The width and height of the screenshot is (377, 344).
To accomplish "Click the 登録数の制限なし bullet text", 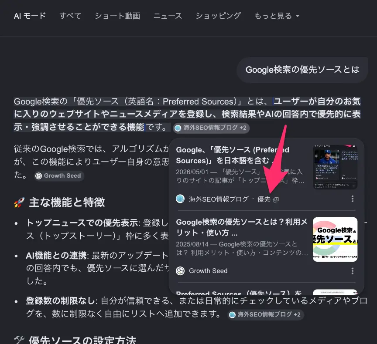I will 60,301.
